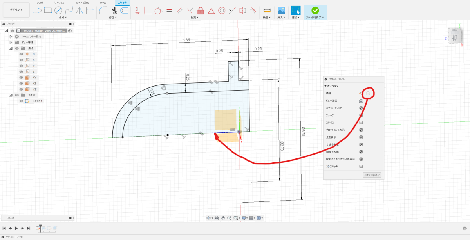This screenshot has height=240, width=470.
Task: Open the 検査 dropdown menu
Action: coord(267,18)
